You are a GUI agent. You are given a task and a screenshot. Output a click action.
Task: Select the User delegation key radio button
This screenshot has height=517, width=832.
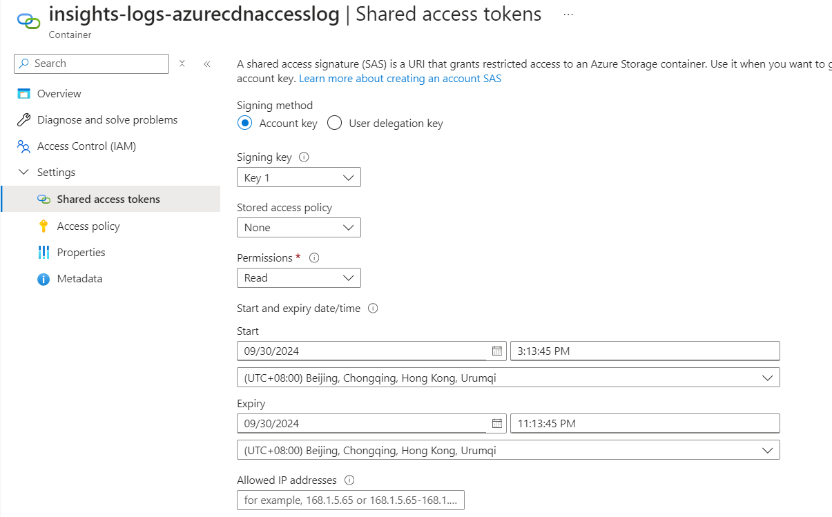point(335,124)
